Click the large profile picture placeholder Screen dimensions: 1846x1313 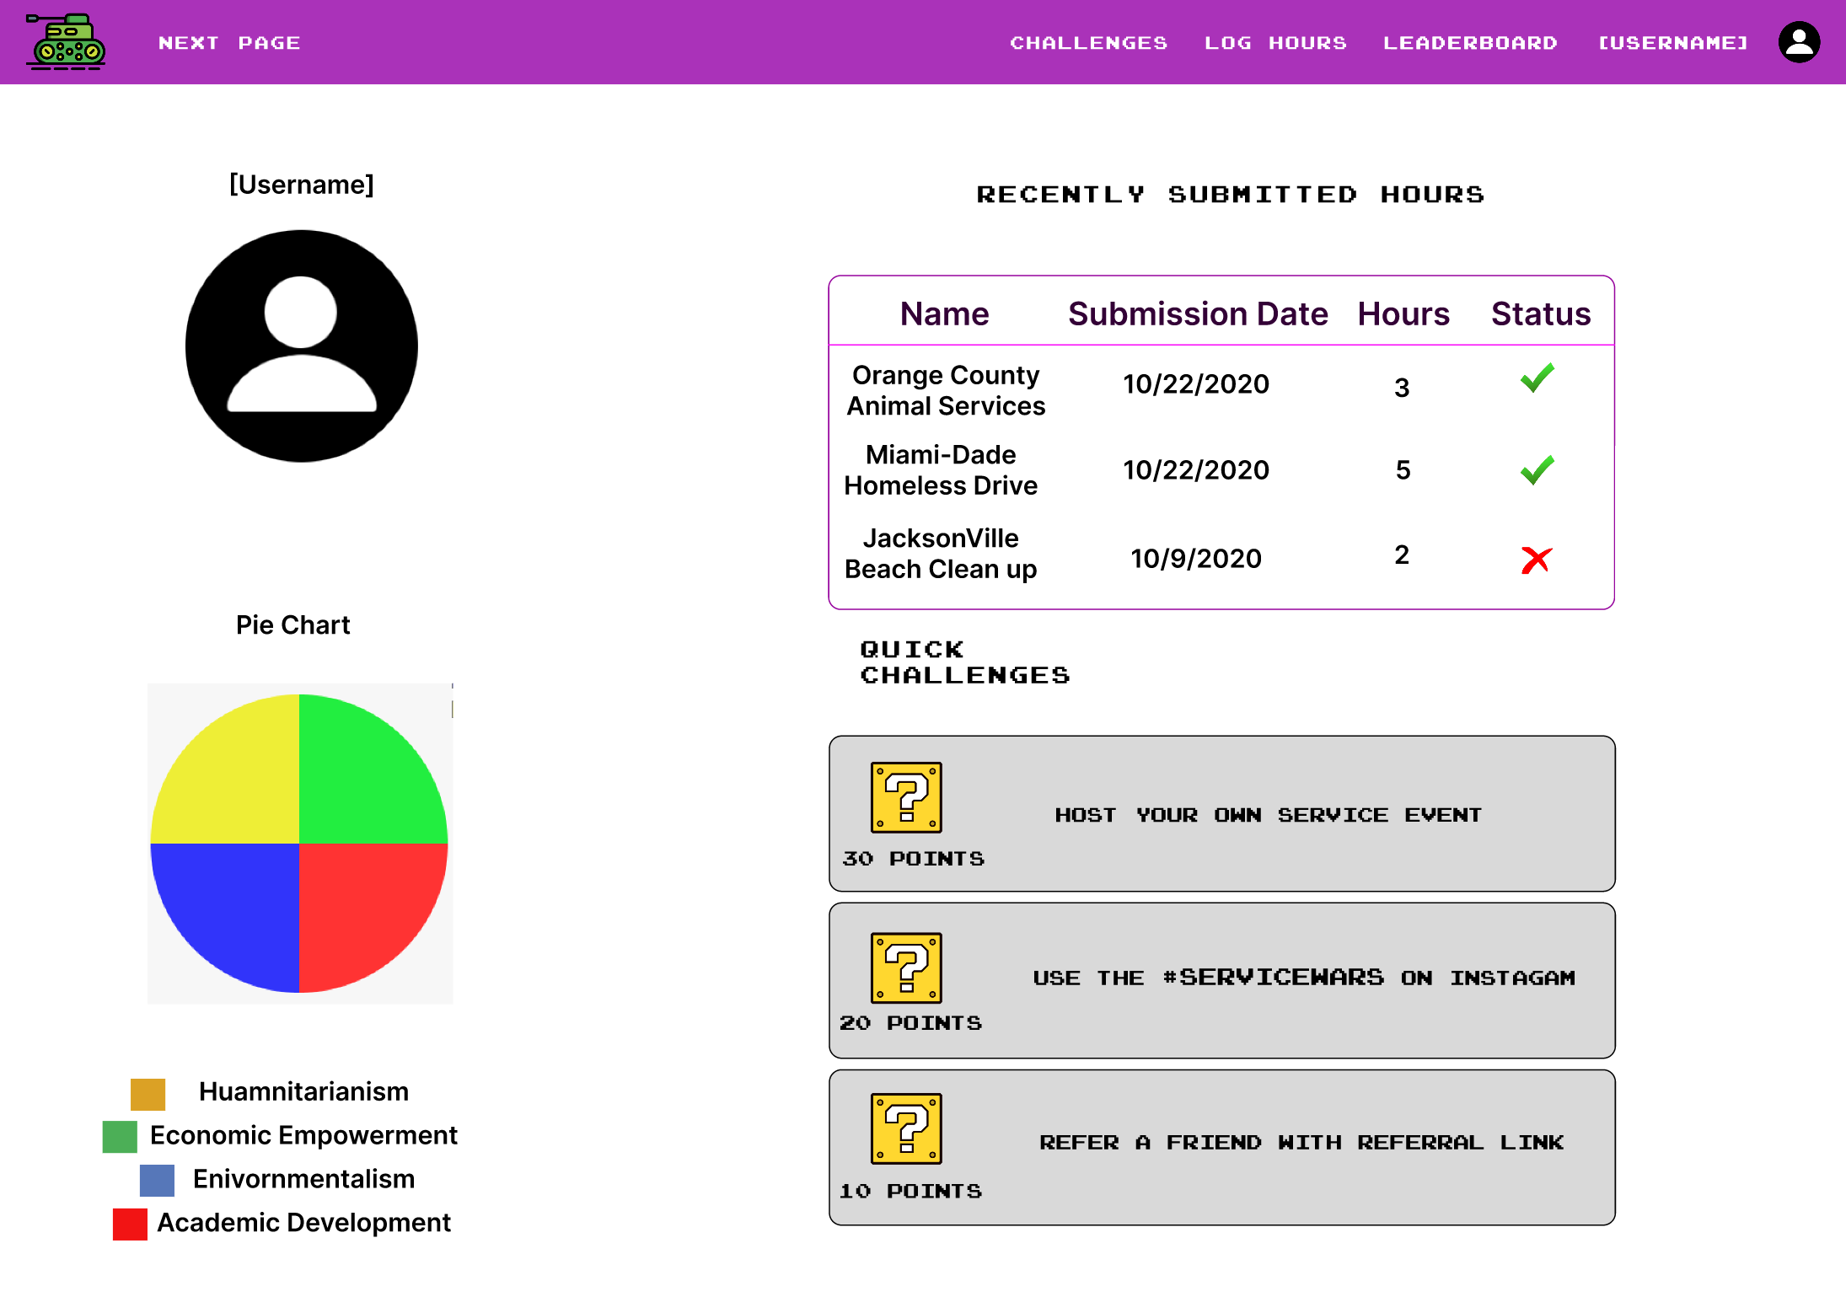[302, 346]
